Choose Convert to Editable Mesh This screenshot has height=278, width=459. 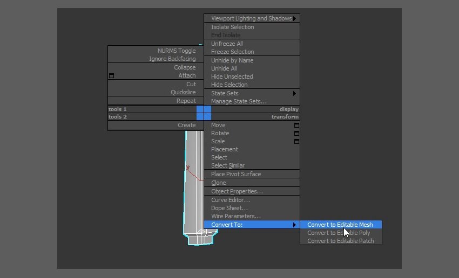pyautogui.click(x=340, y=225)
